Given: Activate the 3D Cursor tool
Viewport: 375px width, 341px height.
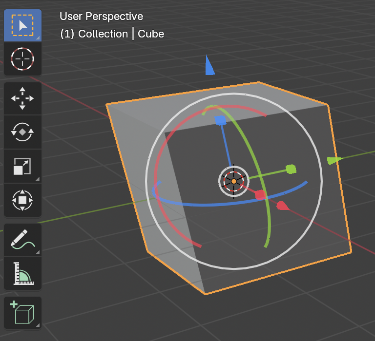Looking at the screenshot, I should (x=22, y=59).
